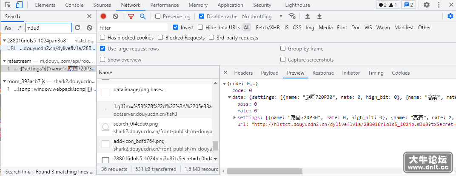Collapse the ratestream search result group

[4, 61]
